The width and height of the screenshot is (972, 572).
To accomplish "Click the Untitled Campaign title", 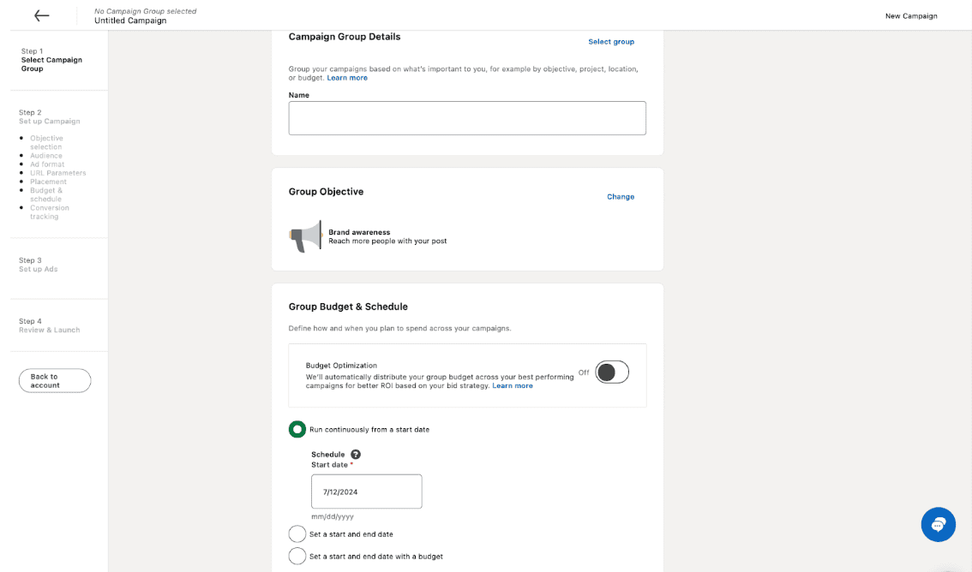I will [x=130, y=21].
